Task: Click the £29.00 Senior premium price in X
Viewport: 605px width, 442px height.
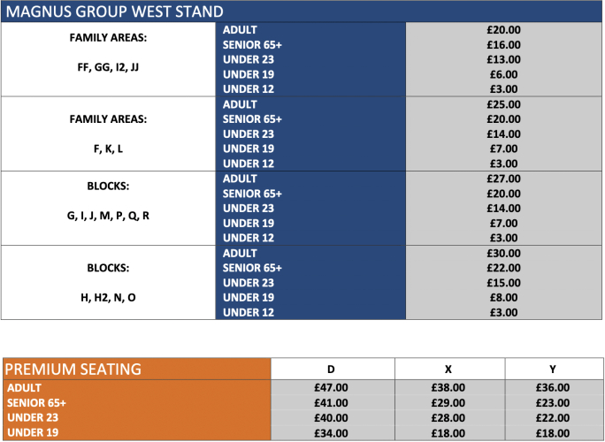Action: (x=448, y=403)
